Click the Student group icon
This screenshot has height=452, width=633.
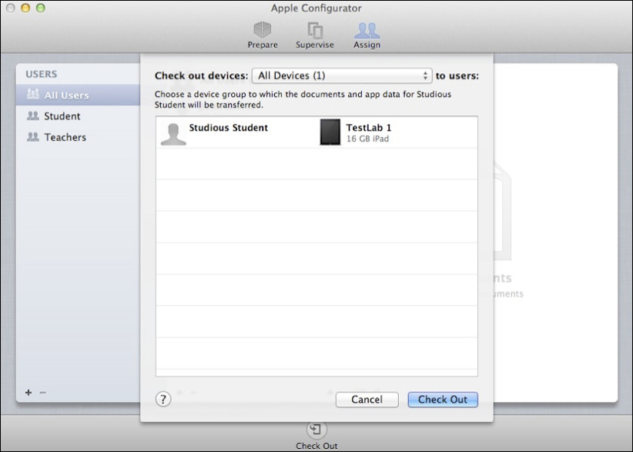point(32,116)
